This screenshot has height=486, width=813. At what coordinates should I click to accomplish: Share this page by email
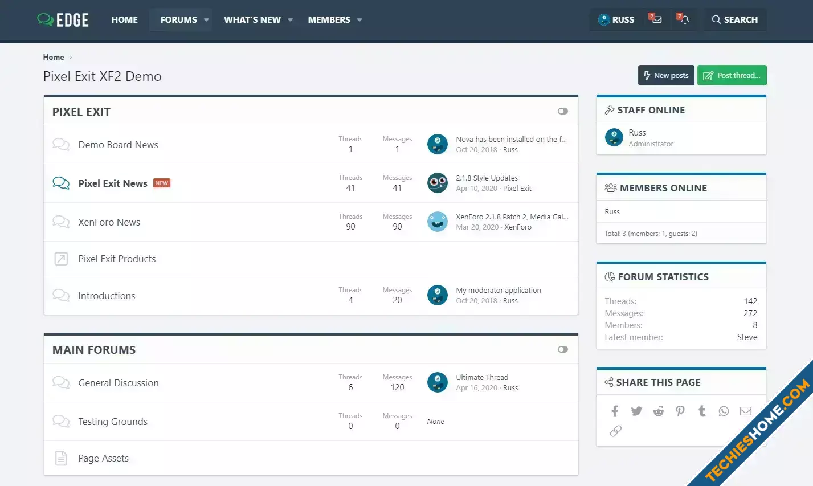pos(746,411)
